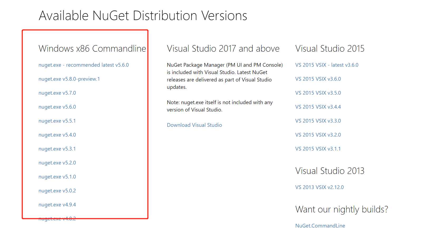Click the Visual Studio 2013 heading
Screen dimensions: 448x228
tap(330, 171)
